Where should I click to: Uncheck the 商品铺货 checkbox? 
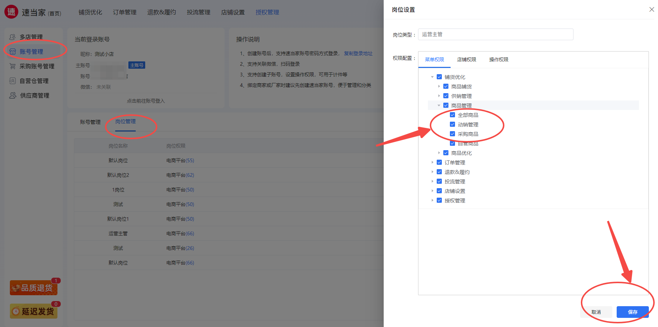click(x=446, y=86)
